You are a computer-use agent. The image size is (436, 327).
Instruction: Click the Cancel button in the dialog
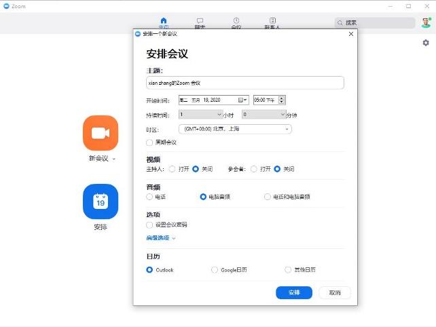[335, 292]
